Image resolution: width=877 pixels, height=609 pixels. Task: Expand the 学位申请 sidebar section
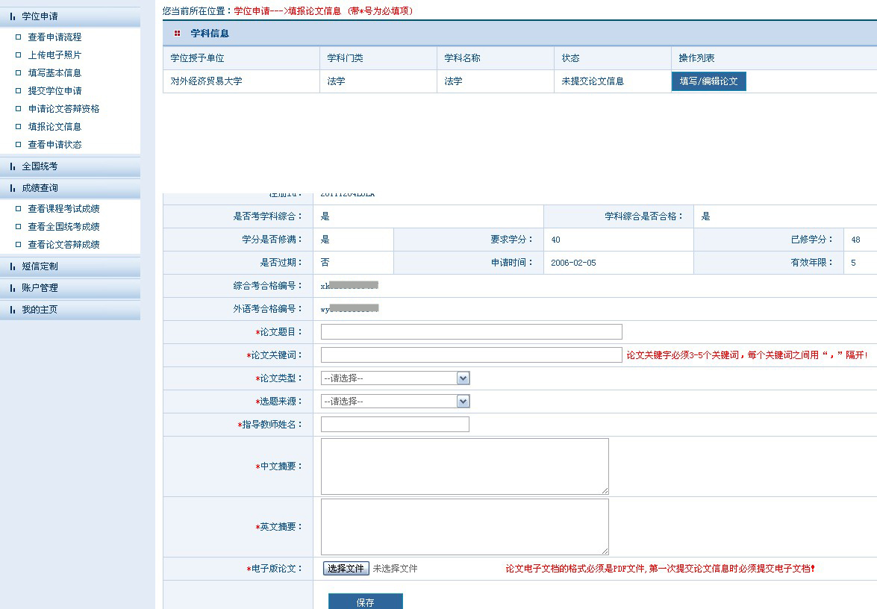[x=70, y=16]
